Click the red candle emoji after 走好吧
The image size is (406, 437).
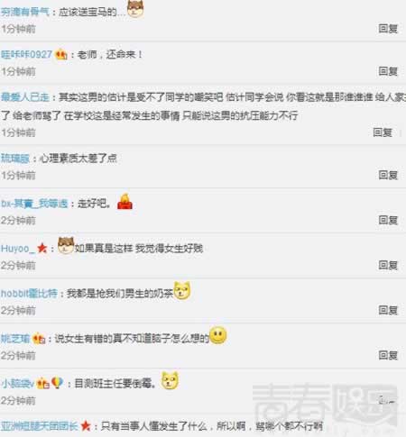[x=125, y=202]
